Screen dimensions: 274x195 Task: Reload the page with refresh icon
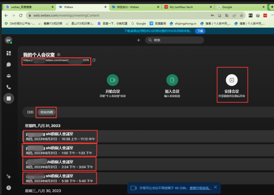[x=21, y=15]
